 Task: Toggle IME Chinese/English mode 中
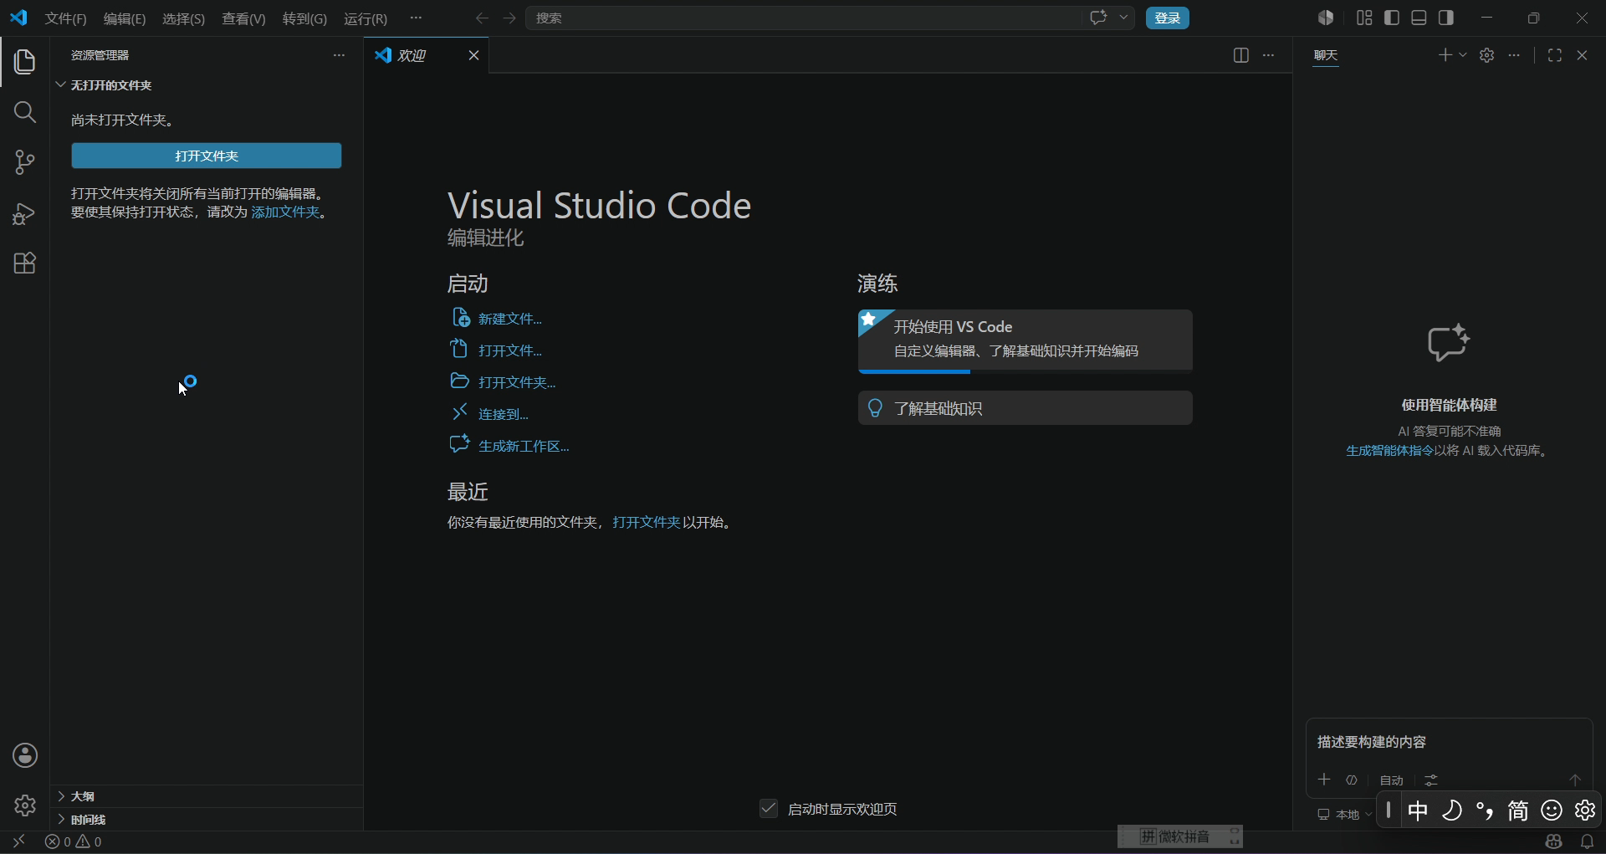1418,810
